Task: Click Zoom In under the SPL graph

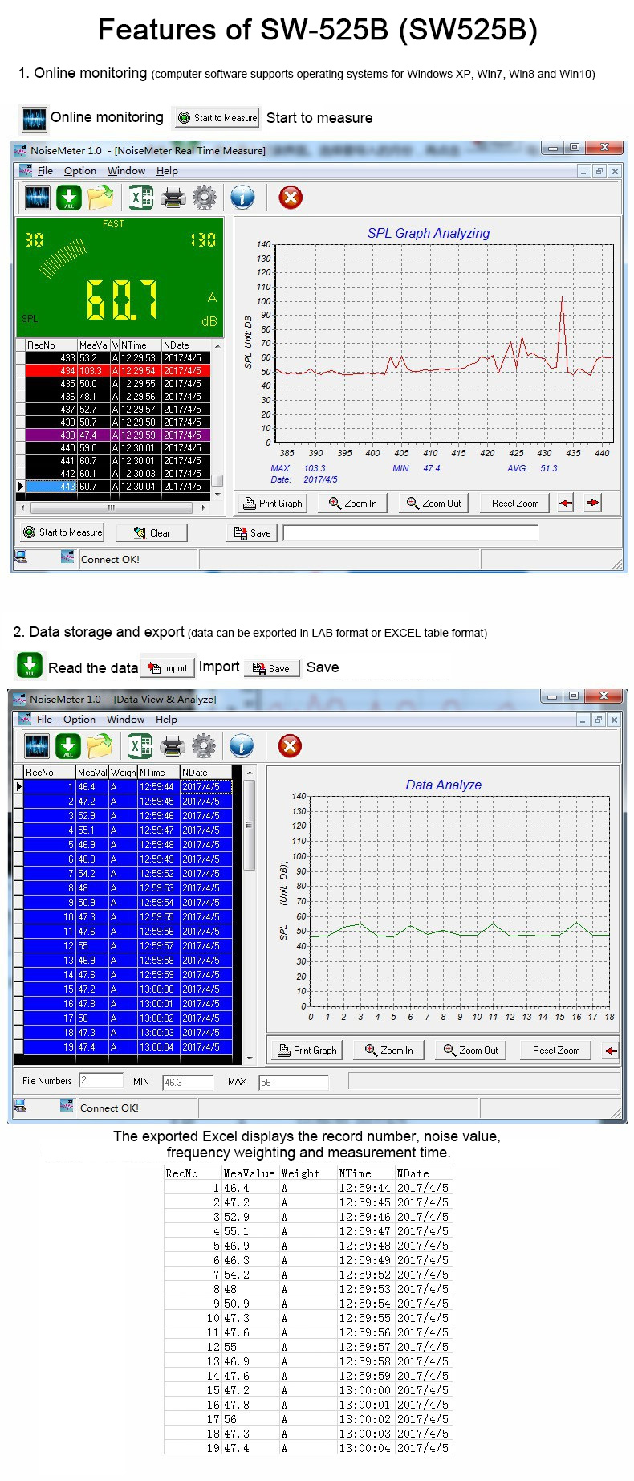Action: point(353,504)
